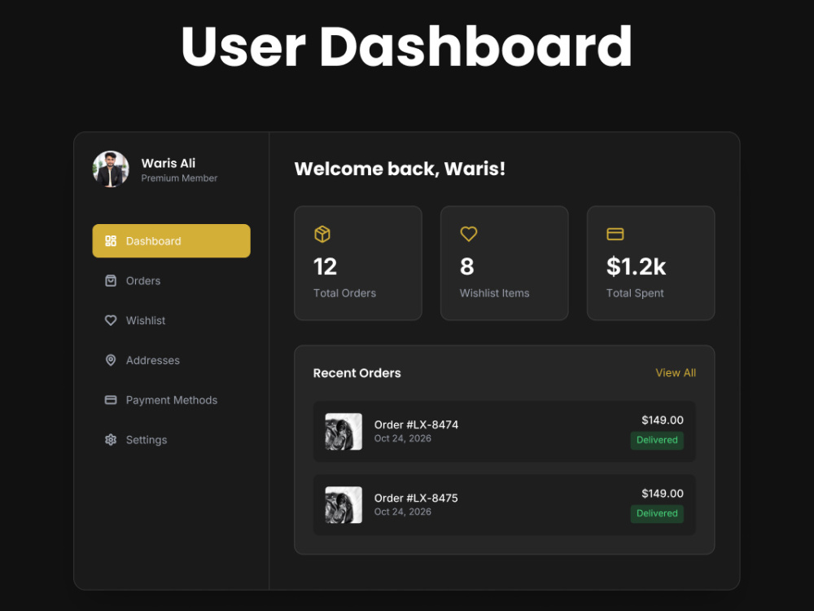
Task: Click the Total Spent label
Action: click(635, 293)
